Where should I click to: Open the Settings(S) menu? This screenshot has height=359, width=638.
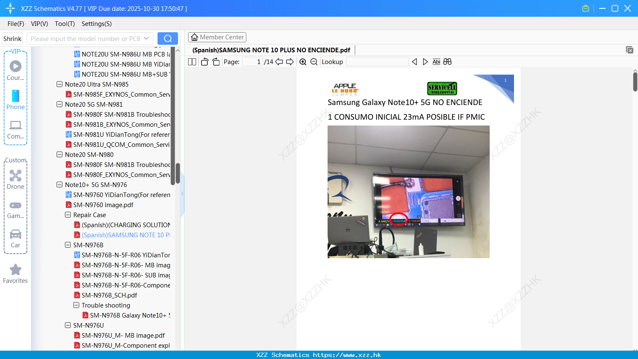(x=97, y=24)
